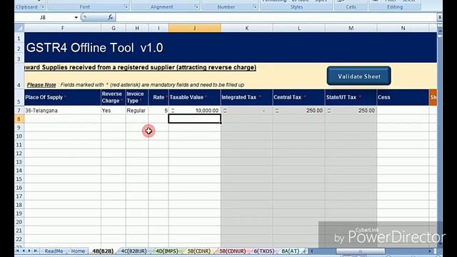Select row 12 header

tap(19, 153)
